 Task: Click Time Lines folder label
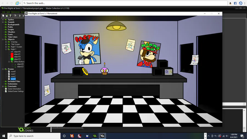coord(13,37)
